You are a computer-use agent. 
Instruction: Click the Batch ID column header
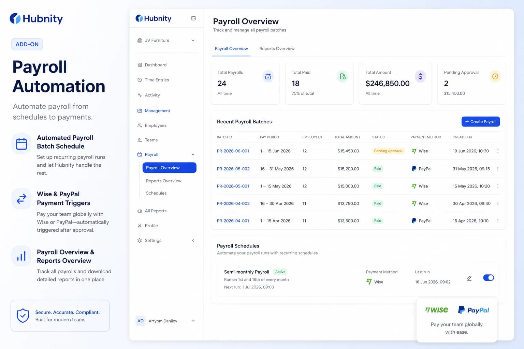(x=224, y=137)
